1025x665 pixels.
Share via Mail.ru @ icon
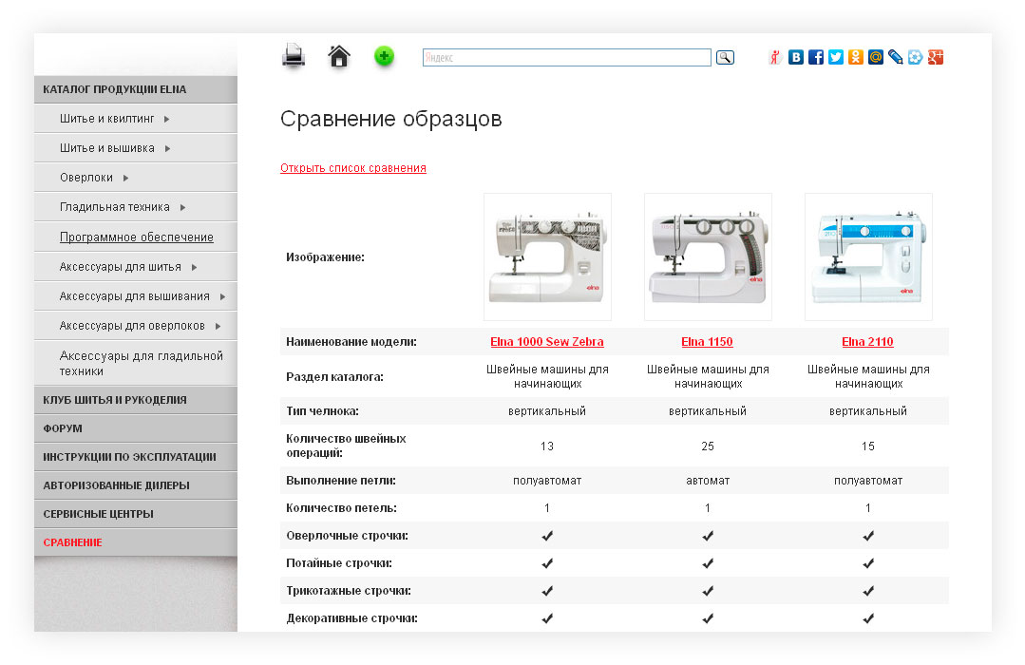click(876, 57)
